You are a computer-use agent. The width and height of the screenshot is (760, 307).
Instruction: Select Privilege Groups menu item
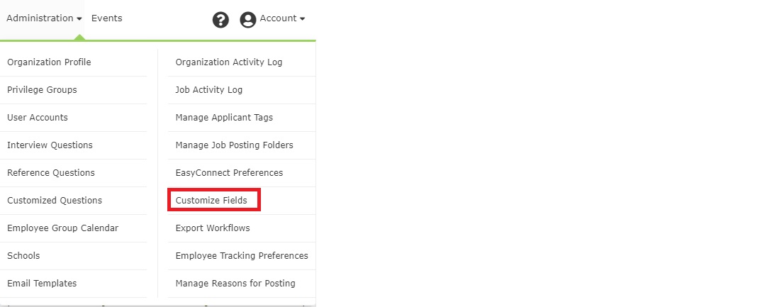[42, 90]
